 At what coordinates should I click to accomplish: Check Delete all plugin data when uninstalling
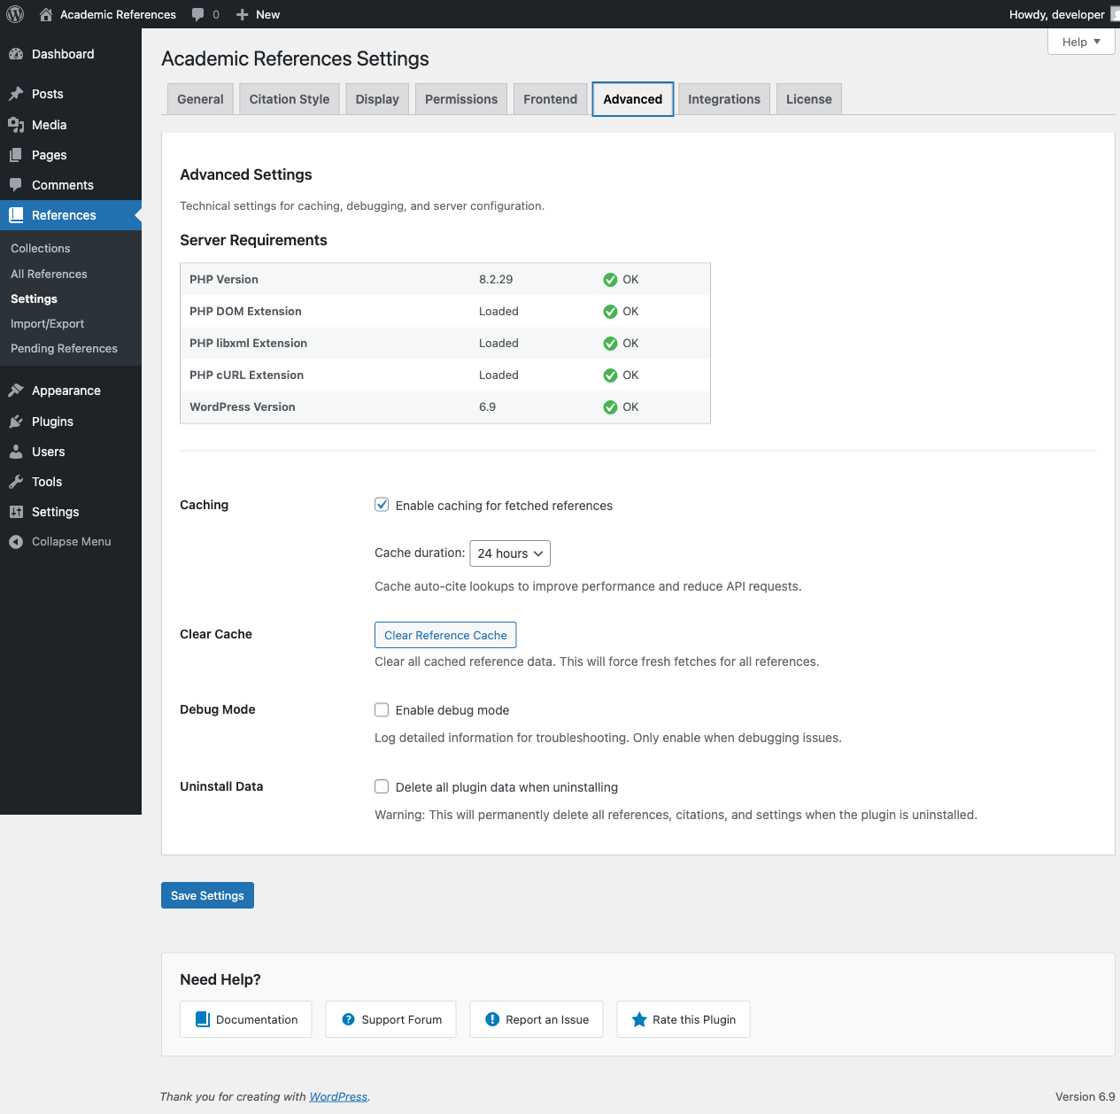click(x=382, y=786)
